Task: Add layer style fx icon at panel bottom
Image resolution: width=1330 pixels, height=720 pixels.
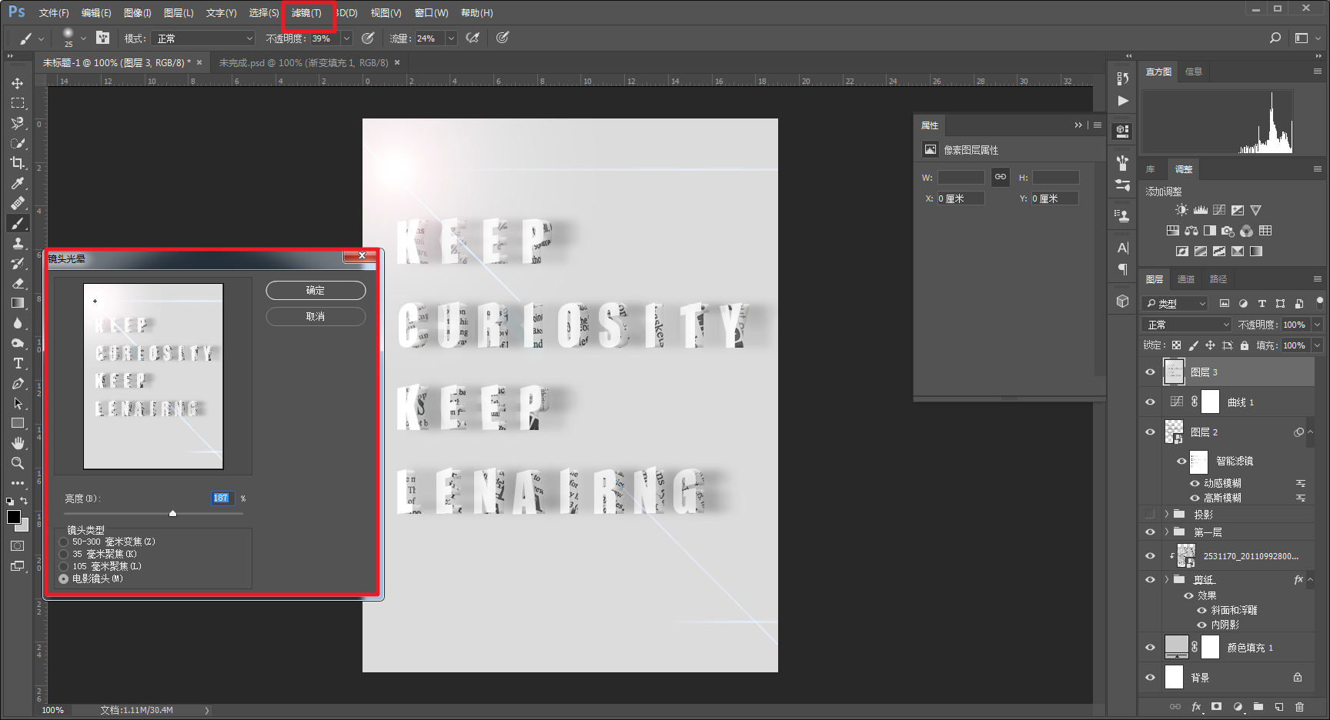Action: point(1196,706)
